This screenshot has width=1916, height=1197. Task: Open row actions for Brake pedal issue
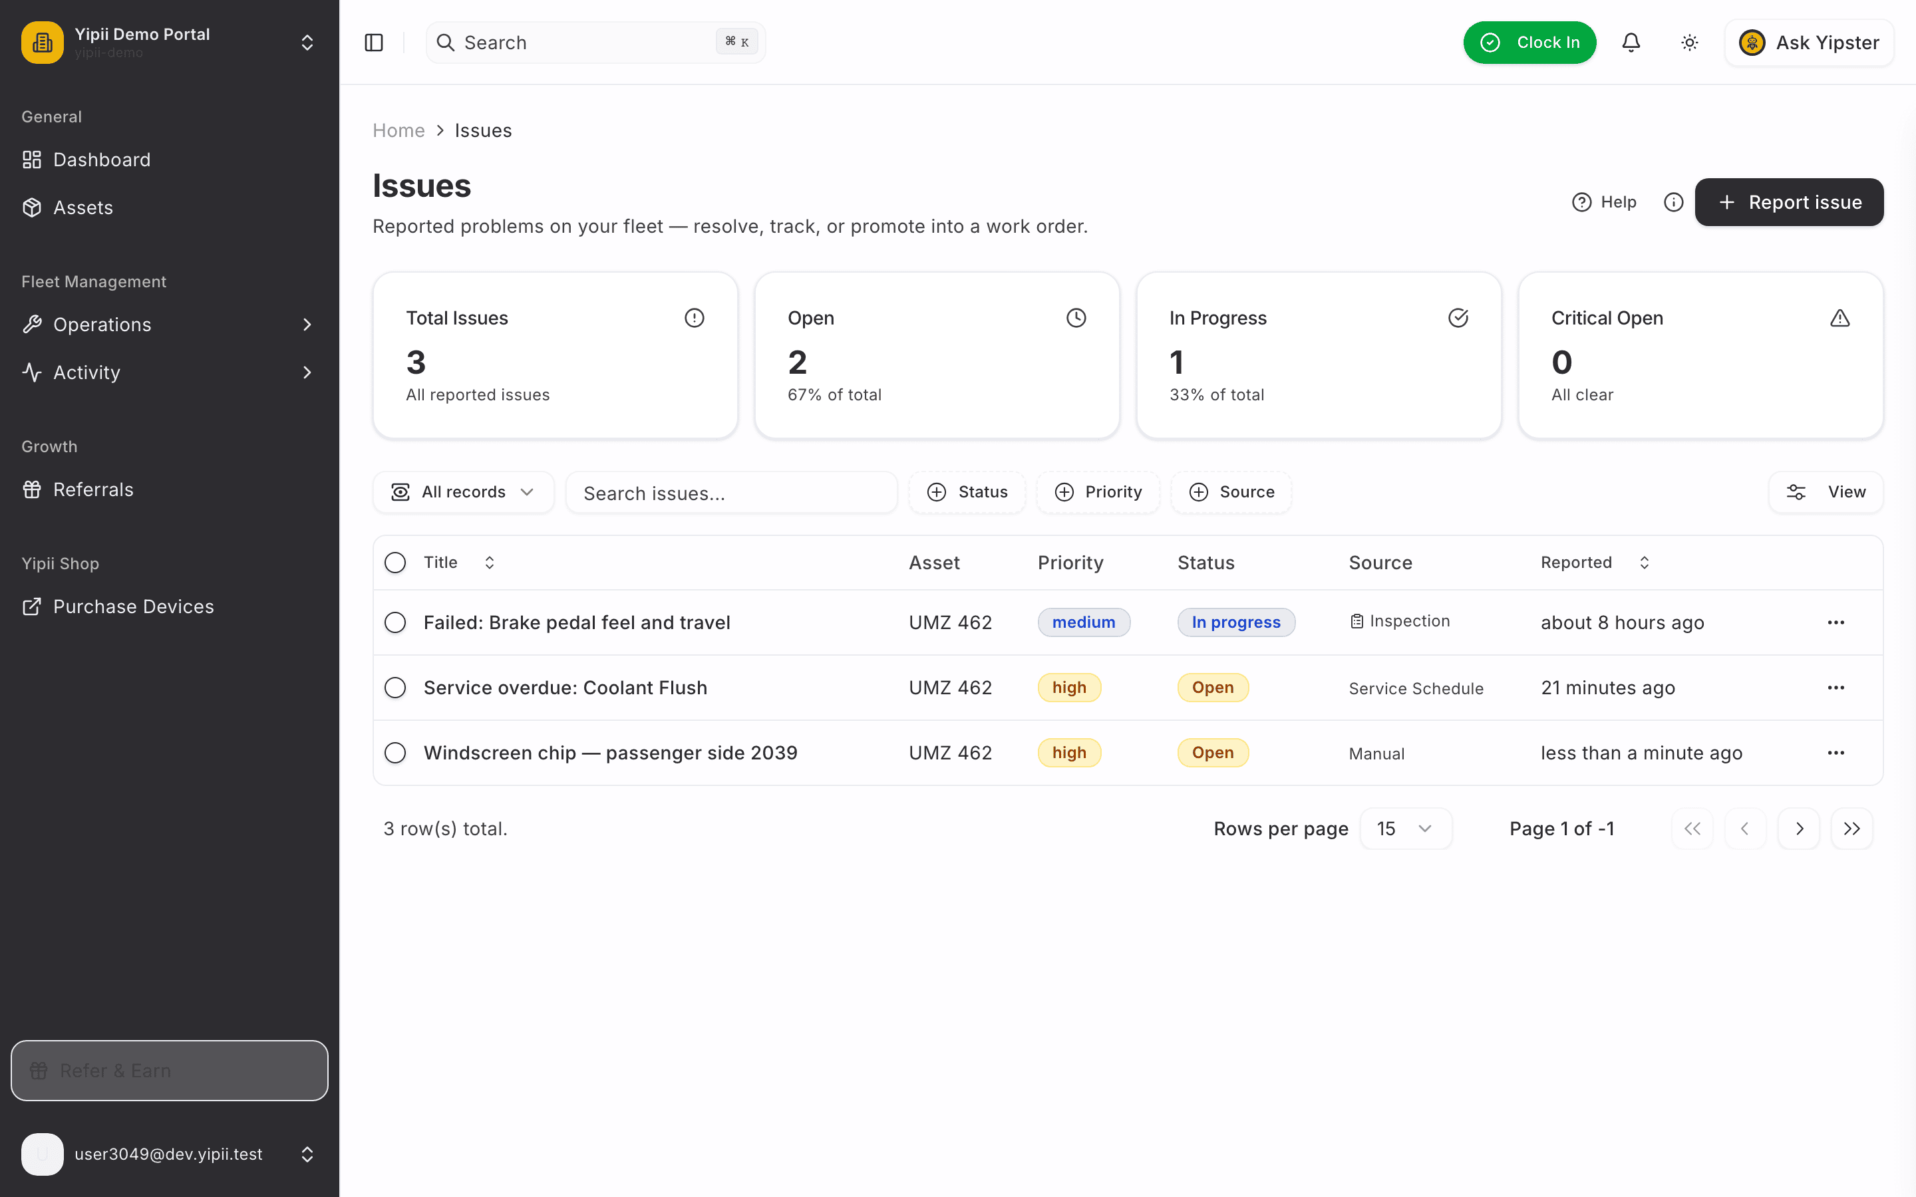pyautogui.click(x=1836, y=622)
